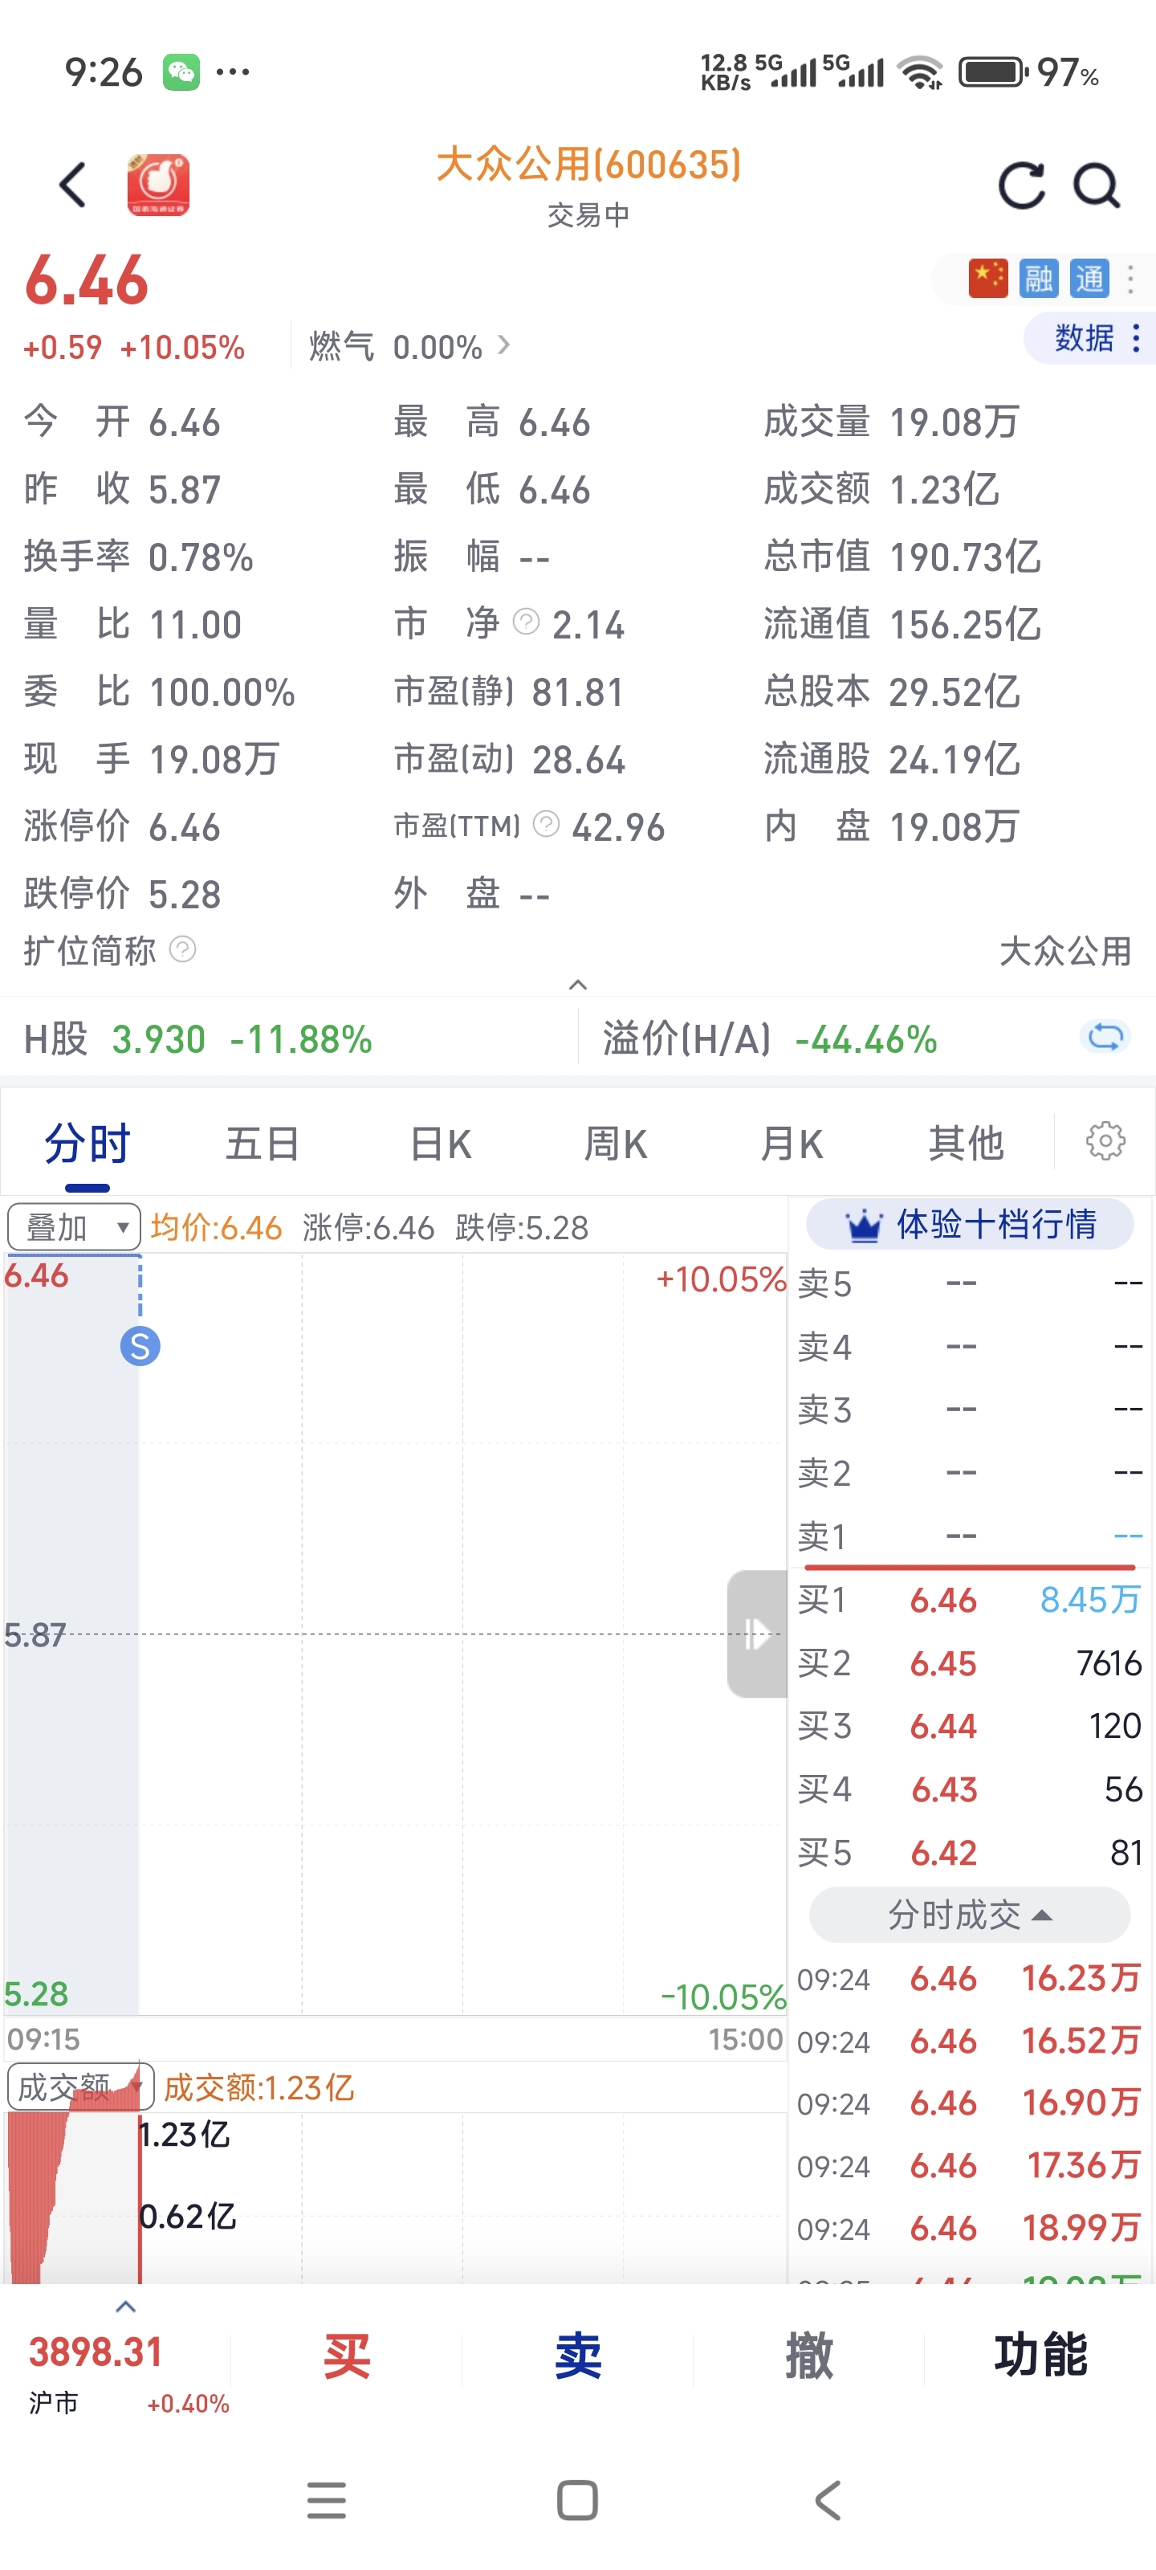Tap the back arrow at top left
1156x2570 pixels.
pos(71,186)
